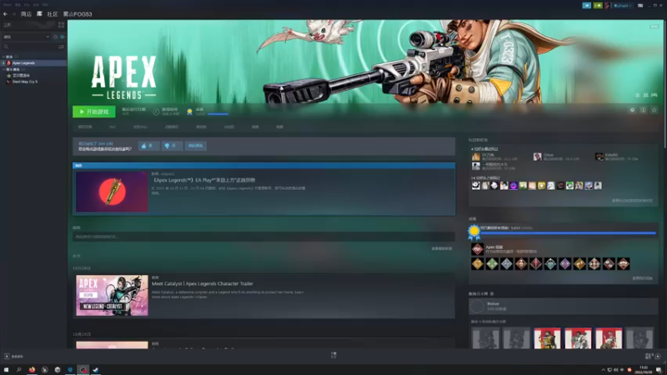Image resolution: width=667 pixels, height=375 pixels.
Task: Go forward with the right arrow
Action: (13, 14)
